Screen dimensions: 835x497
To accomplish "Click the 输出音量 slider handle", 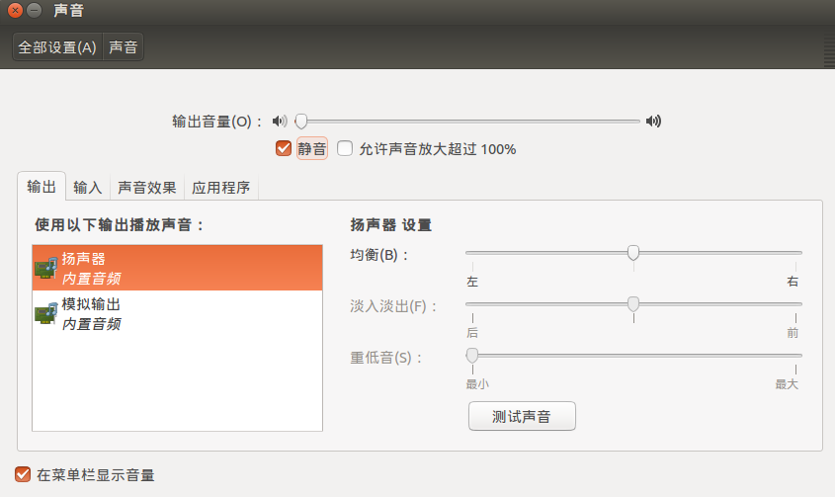I will pos(301,122).
